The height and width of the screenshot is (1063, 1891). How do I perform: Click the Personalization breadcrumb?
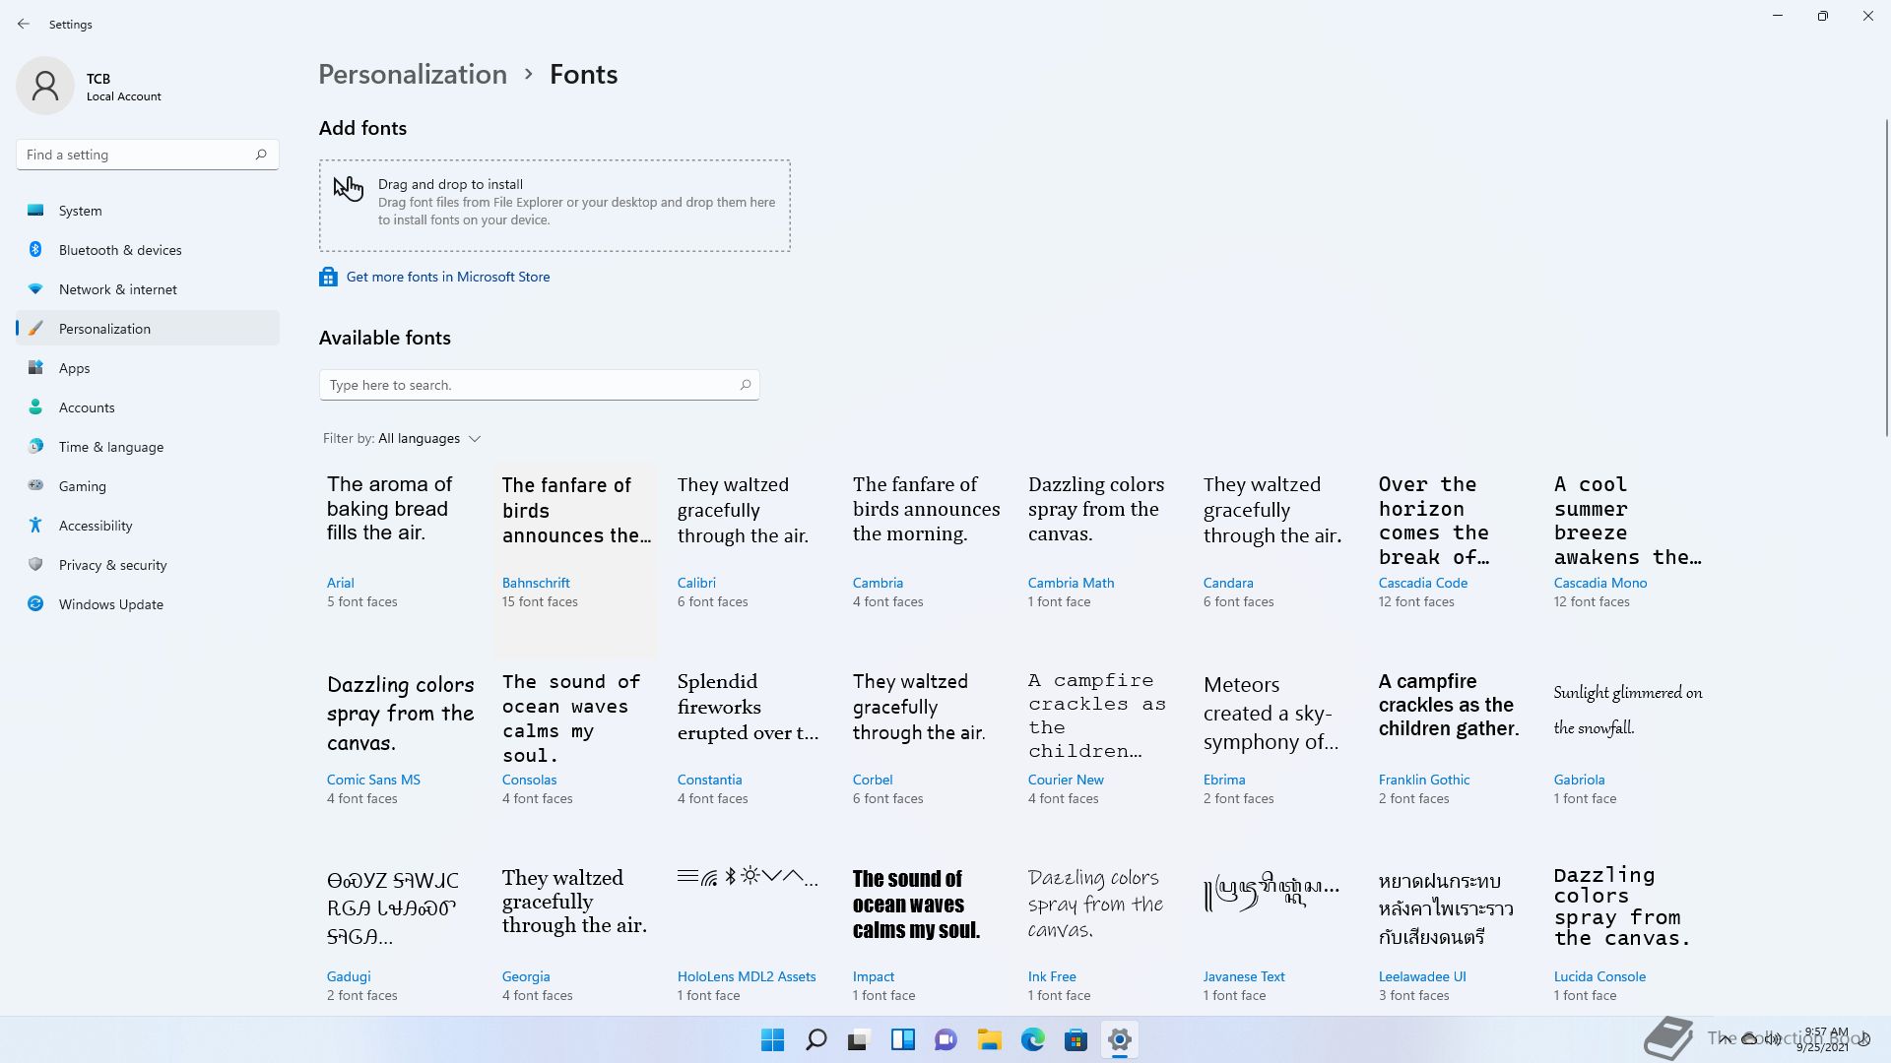point(413,74)
